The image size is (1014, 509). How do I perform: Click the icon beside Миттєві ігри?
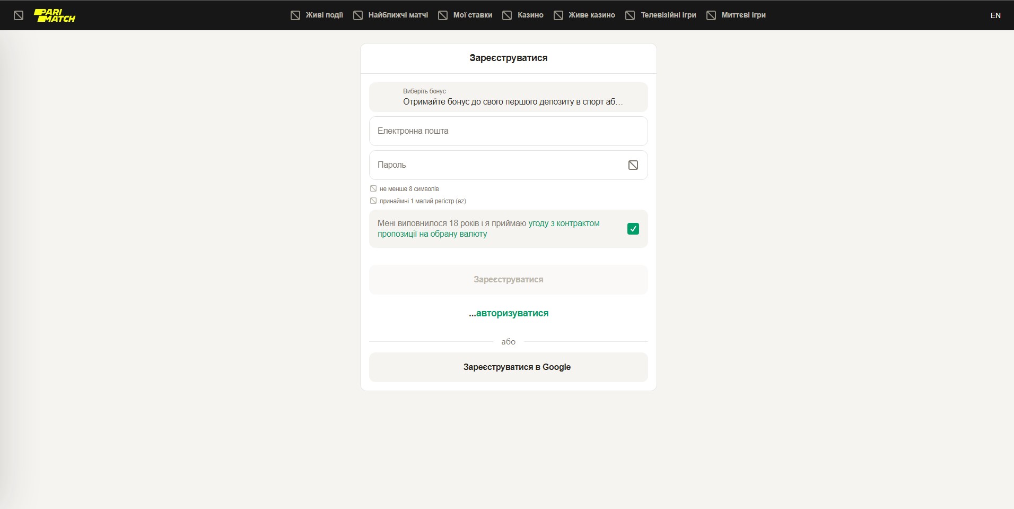(x=711, y=15)
